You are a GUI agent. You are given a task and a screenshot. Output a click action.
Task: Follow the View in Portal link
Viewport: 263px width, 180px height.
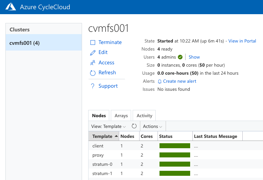[x=242, y=41]
